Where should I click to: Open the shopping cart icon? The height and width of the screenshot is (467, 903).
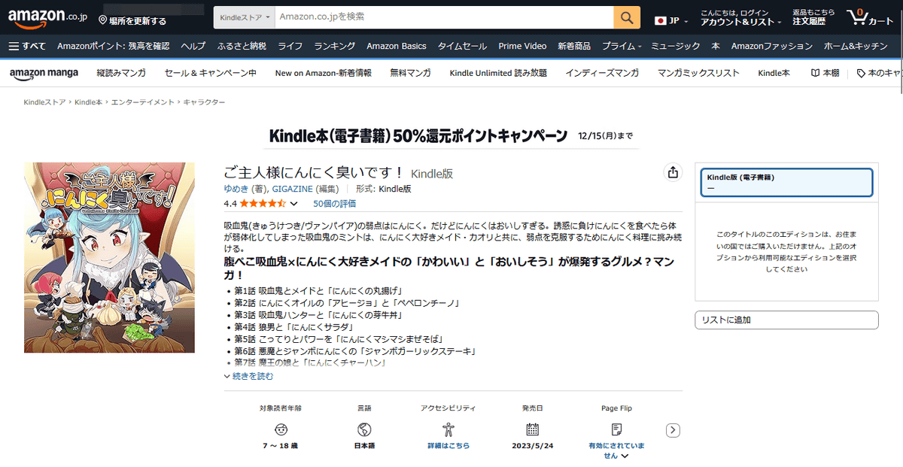[869, 17]
